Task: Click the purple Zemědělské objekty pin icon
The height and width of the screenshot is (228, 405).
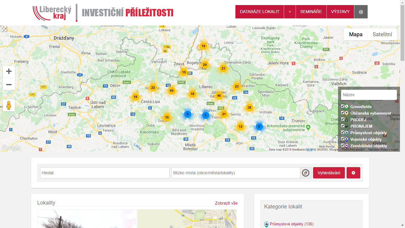Action: (347, 146)
